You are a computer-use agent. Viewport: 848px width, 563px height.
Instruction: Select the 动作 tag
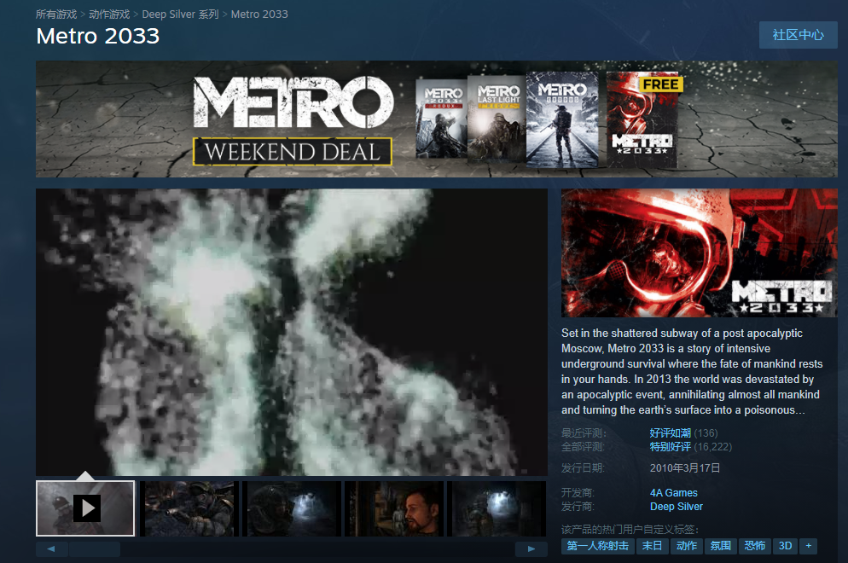[687, 546]
